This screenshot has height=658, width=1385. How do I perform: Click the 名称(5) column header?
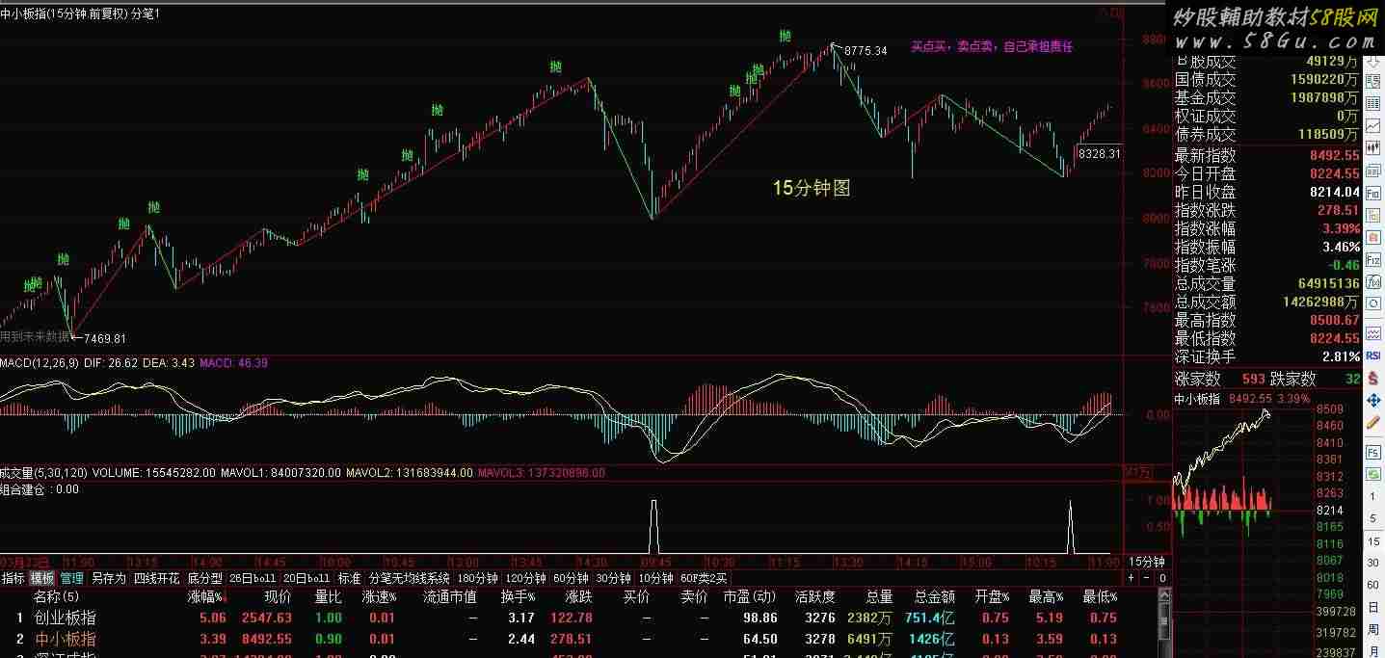tap(57, 597)
